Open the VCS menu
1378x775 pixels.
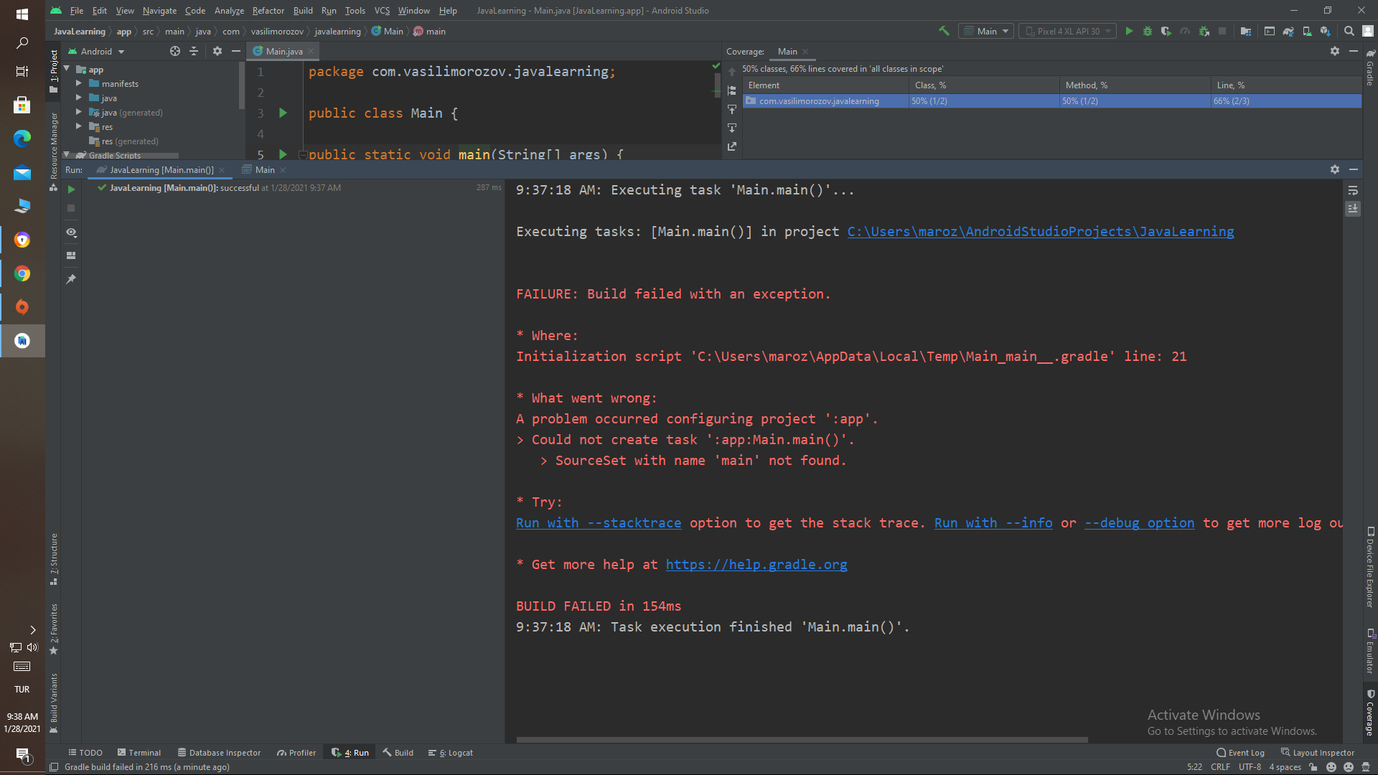click(x=382, y=10)
